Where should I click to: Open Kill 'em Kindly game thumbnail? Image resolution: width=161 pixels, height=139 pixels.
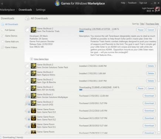point(33,88)
